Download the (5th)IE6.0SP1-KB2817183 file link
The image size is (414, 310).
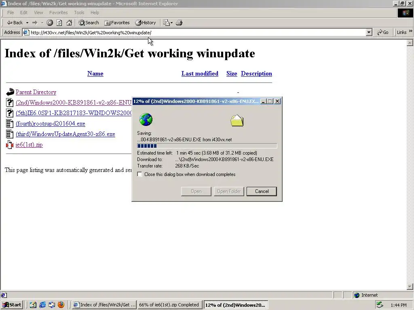click(x=74, y=113)
